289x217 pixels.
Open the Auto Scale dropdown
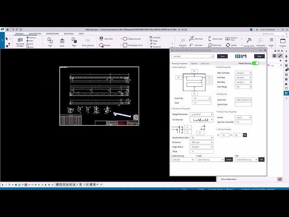[201, 98]
